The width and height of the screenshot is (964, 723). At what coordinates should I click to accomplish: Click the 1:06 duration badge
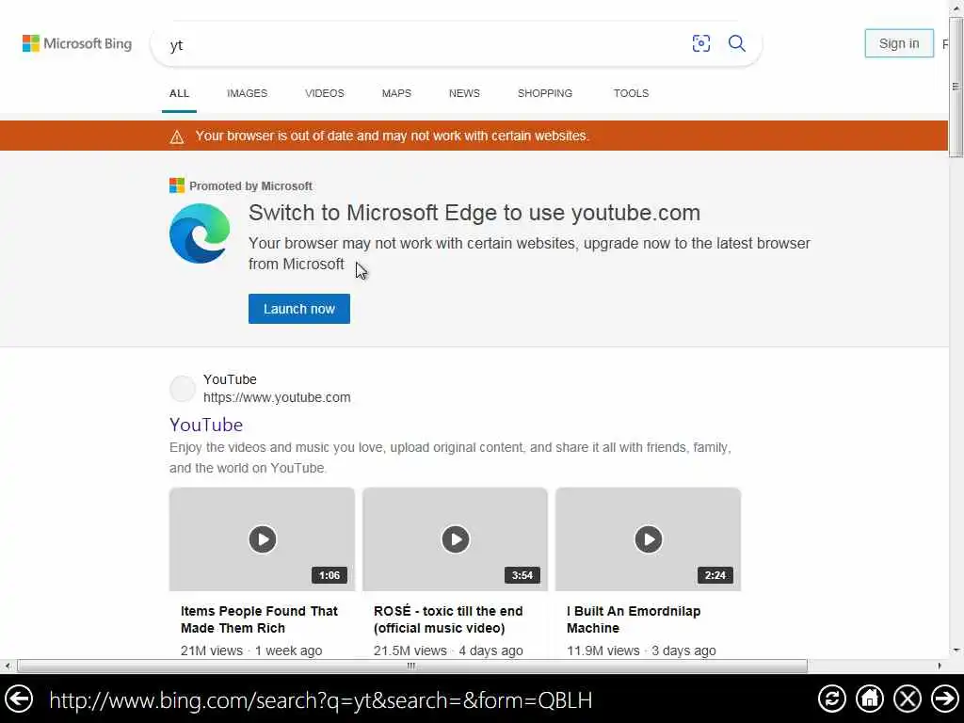click(x=329, y=575)
